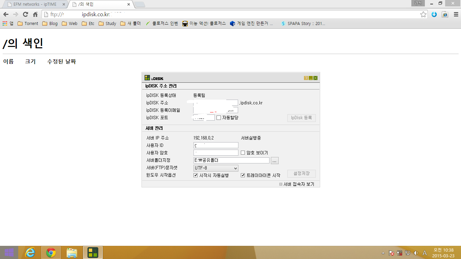Uncheck the 트레이아이콘 시작 checkbox
The width and height of the screenshot is (461, 259).
pos(242,175)
